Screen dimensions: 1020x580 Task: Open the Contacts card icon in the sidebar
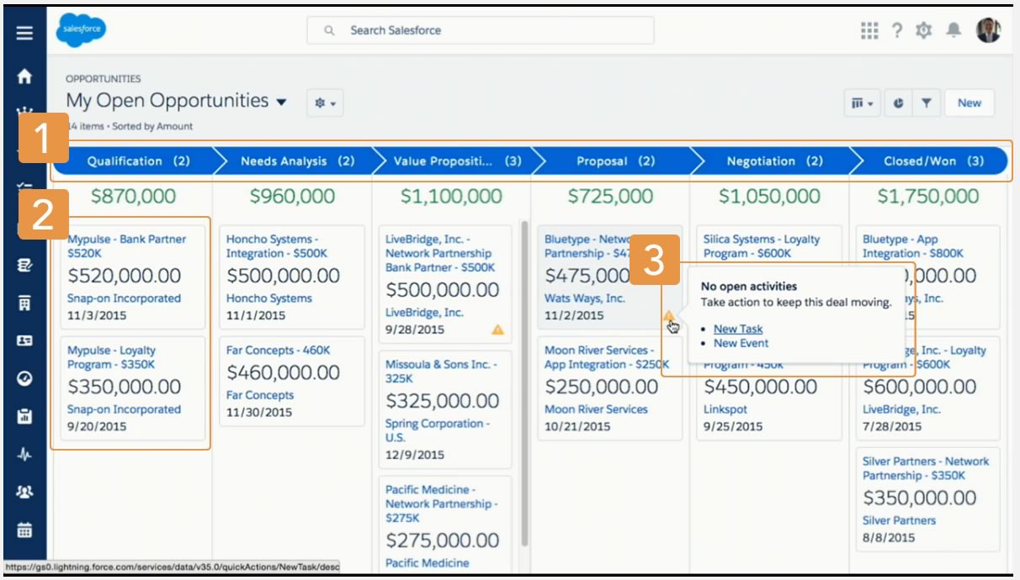point(24,340)
